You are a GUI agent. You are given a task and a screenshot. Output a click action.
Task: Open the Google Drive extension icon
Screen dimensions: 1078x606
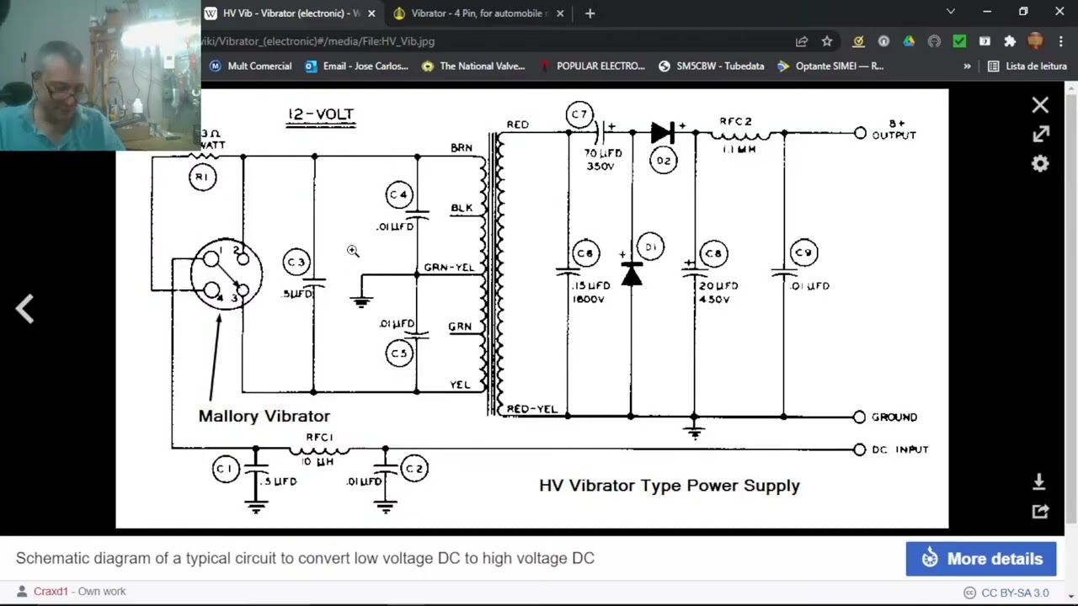click(x=909, y=41)
